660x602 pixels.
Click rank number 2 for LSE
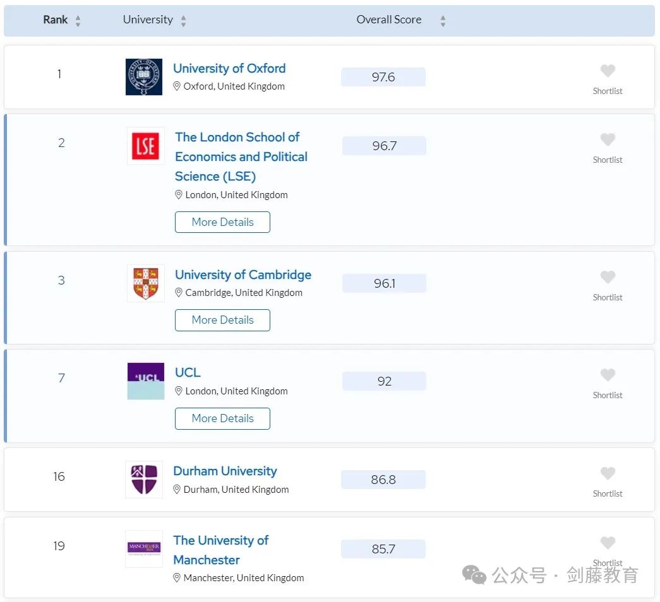coord(61,143)
